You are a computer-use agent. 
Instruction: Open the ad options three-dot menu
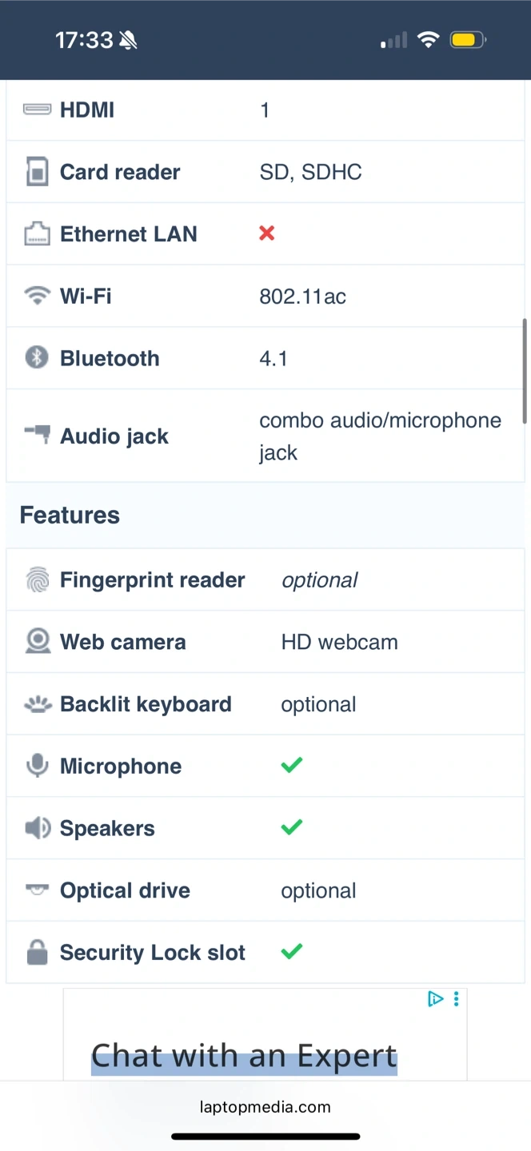coord(456,998)
